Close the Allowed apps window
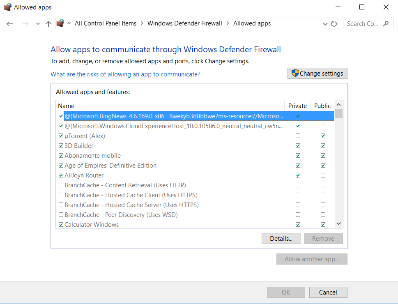The image size is (398, 304). 386,7
